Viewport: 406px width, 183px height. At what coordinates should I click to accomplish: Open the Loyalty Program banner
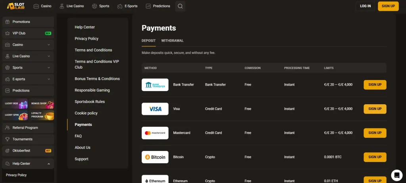point(41,115)
